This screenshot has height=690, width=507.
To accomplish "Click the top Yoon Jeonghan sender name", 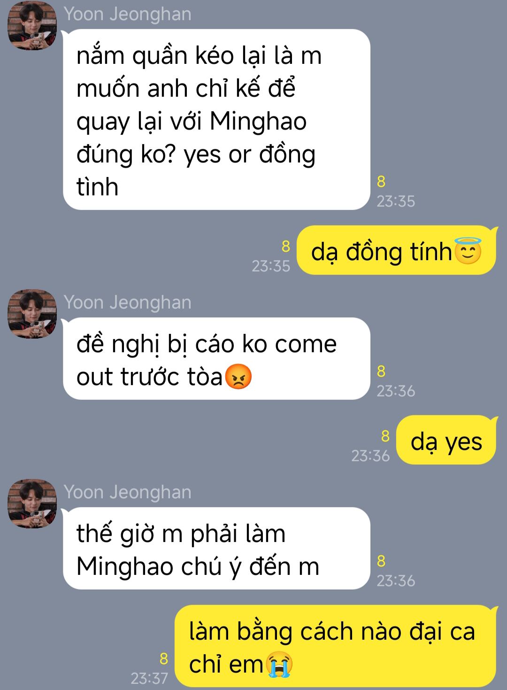I will (128, 14).
